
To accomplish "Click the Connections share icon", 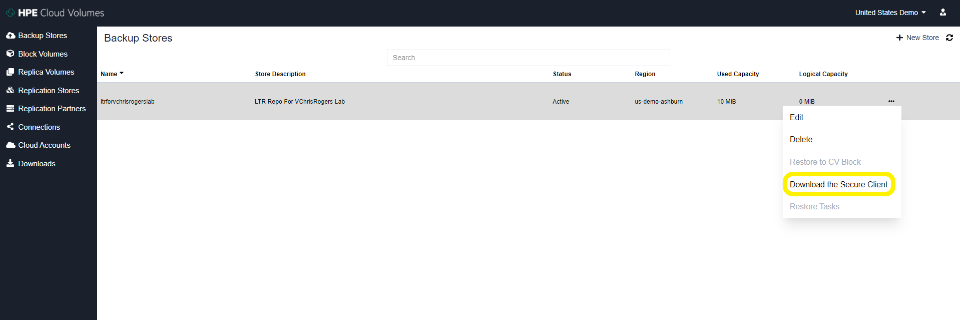I will point(10,127).
